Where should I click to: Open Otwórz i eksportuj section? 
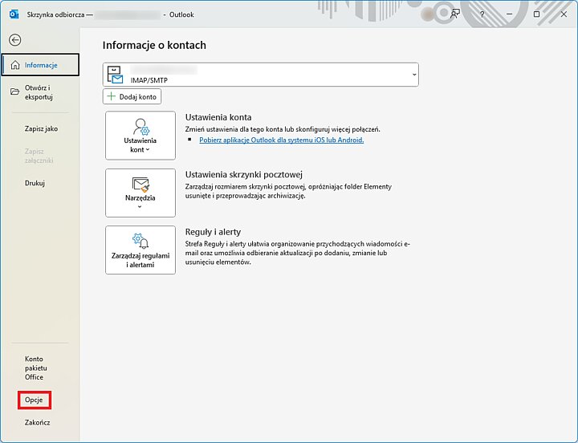(40, 92)
